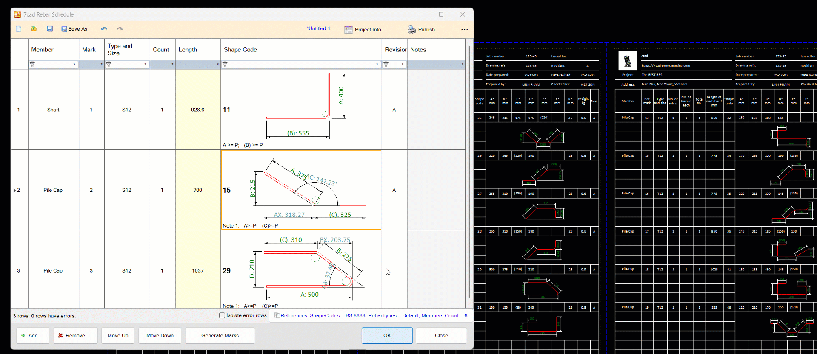Select shape code 11 diagram cell
This screenshot has height=354, width=817.
pyautogui.click(x=301, y=109)
